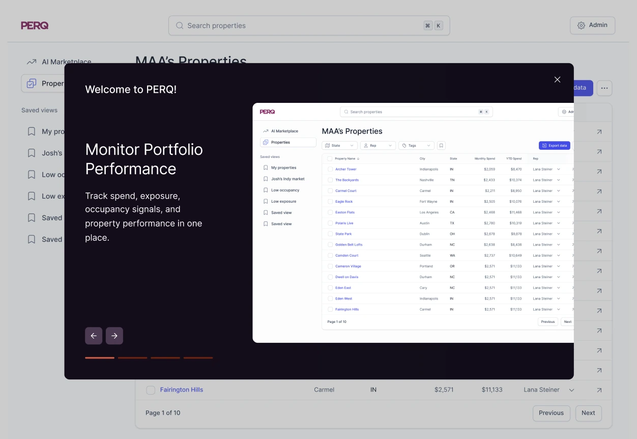Click the magnifier icon in the search bar
The image size is (637, 439).
180,25
